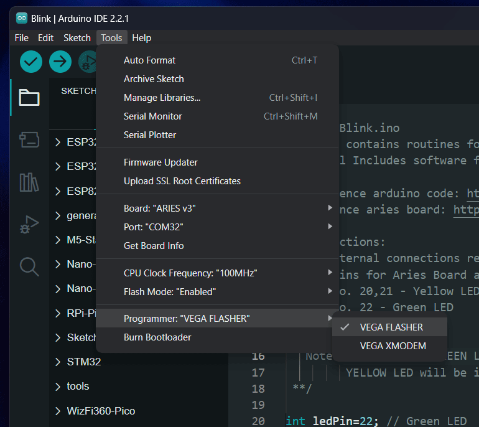Choose Manage Libraries... menu entry
Image resolution: width=479 pixels, height=427 pixels.
click(x=218, y=98)
